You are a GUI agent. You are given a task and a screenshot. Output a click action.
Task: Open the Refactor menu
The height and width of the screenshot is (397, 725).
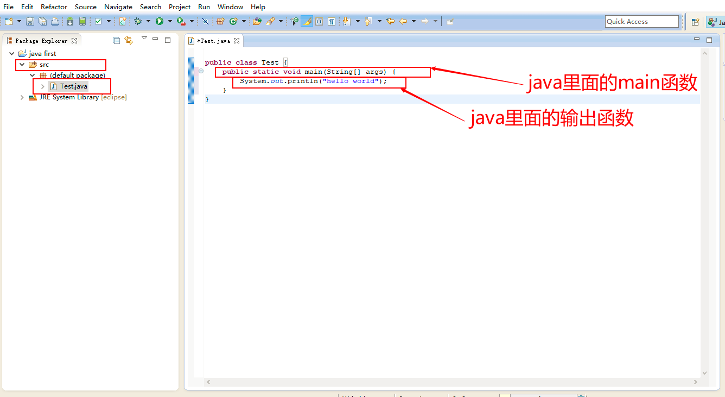point(54,7)
